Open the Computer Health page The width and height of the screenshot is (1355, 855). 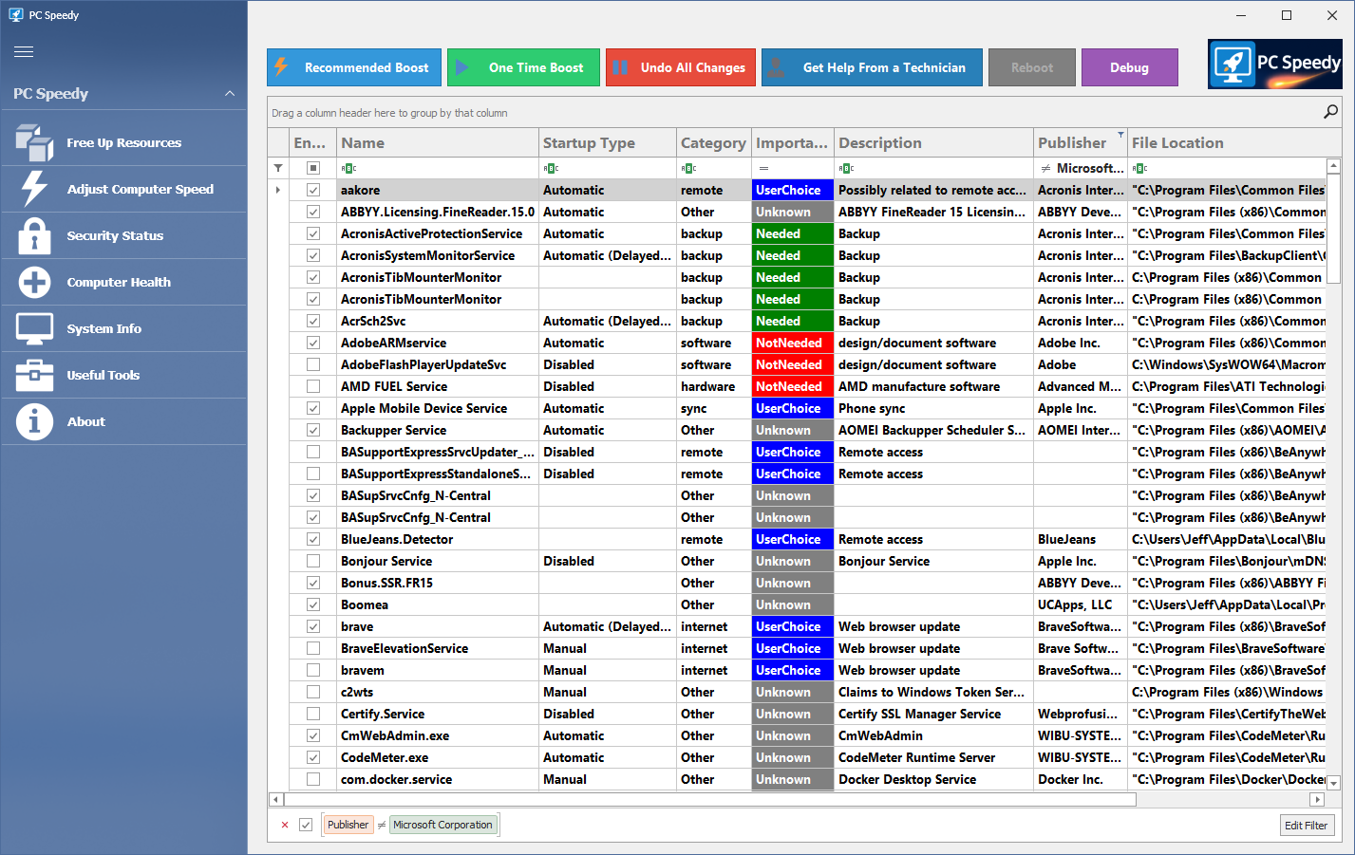pos(123,283)
